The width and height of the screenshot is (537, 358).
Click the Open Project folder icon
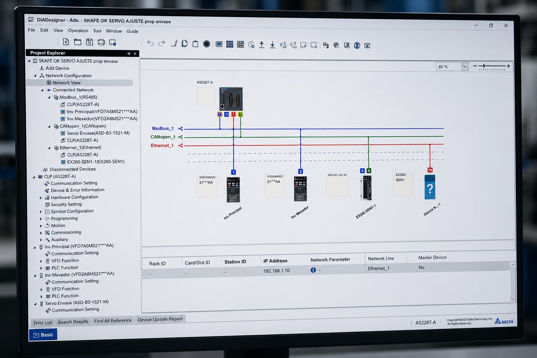[78, 42]
